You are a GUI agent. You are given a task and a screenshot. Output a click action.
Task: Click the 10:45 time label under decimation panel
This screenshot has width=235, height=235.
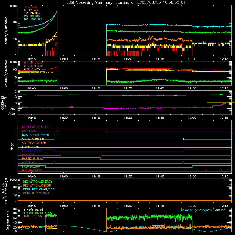pyautogui.click(x=32, y=206)
